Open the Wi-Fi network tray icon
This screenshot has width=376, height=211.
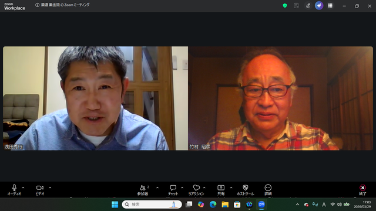[333, 205]
